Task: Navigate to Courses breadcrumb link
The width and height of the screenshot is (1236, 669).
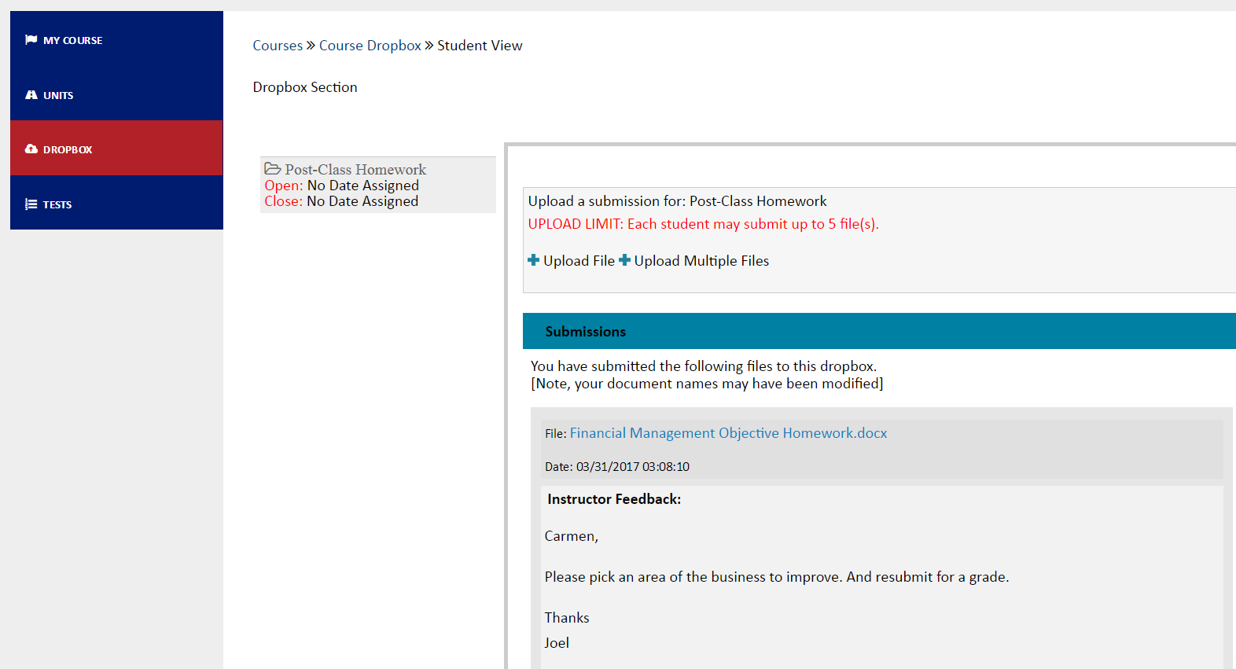Action: (278, 46)
